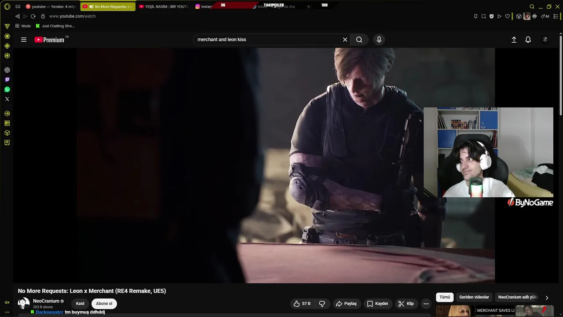Click the search magnifier button
The height and width of the screenshot is (317, 563).
point(359,40)
